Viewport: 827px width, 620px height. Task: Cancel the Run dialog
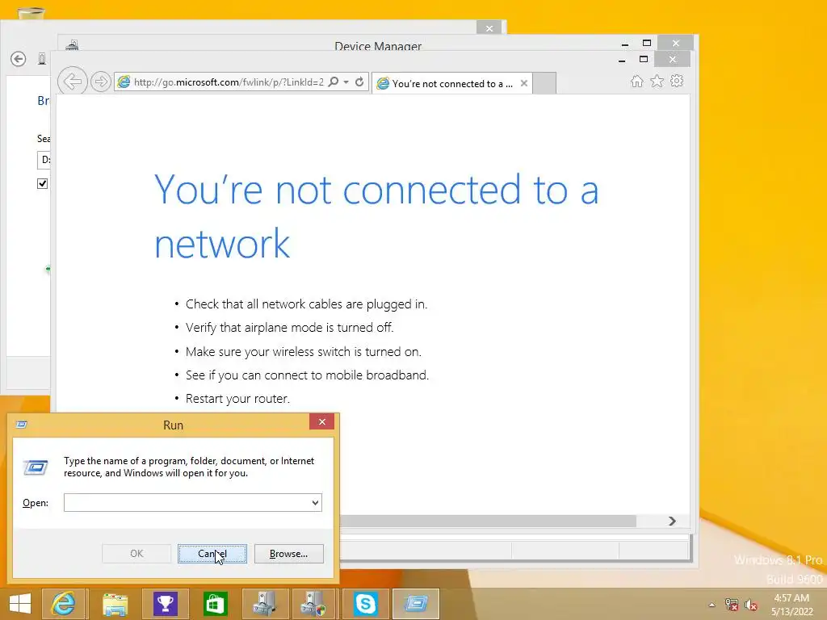(212, 554)
